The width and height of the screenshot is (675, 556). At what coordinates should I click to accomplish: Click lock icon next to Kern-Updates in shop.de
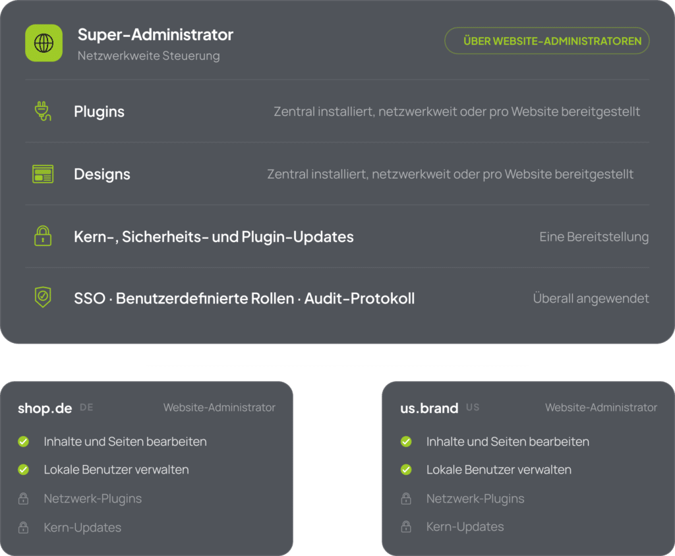[23, 528]
